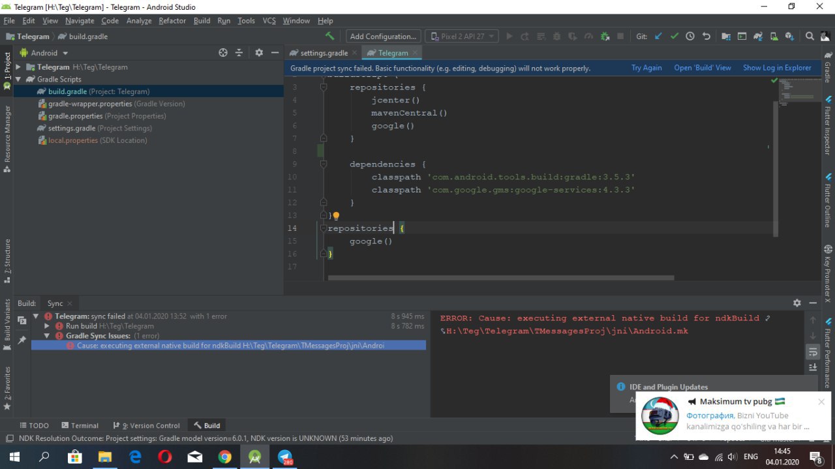The height and width of the screenshot is (469, 835).
Task: Collapse the 'Telegram: sync failed' build node
Action: [37, 316]
